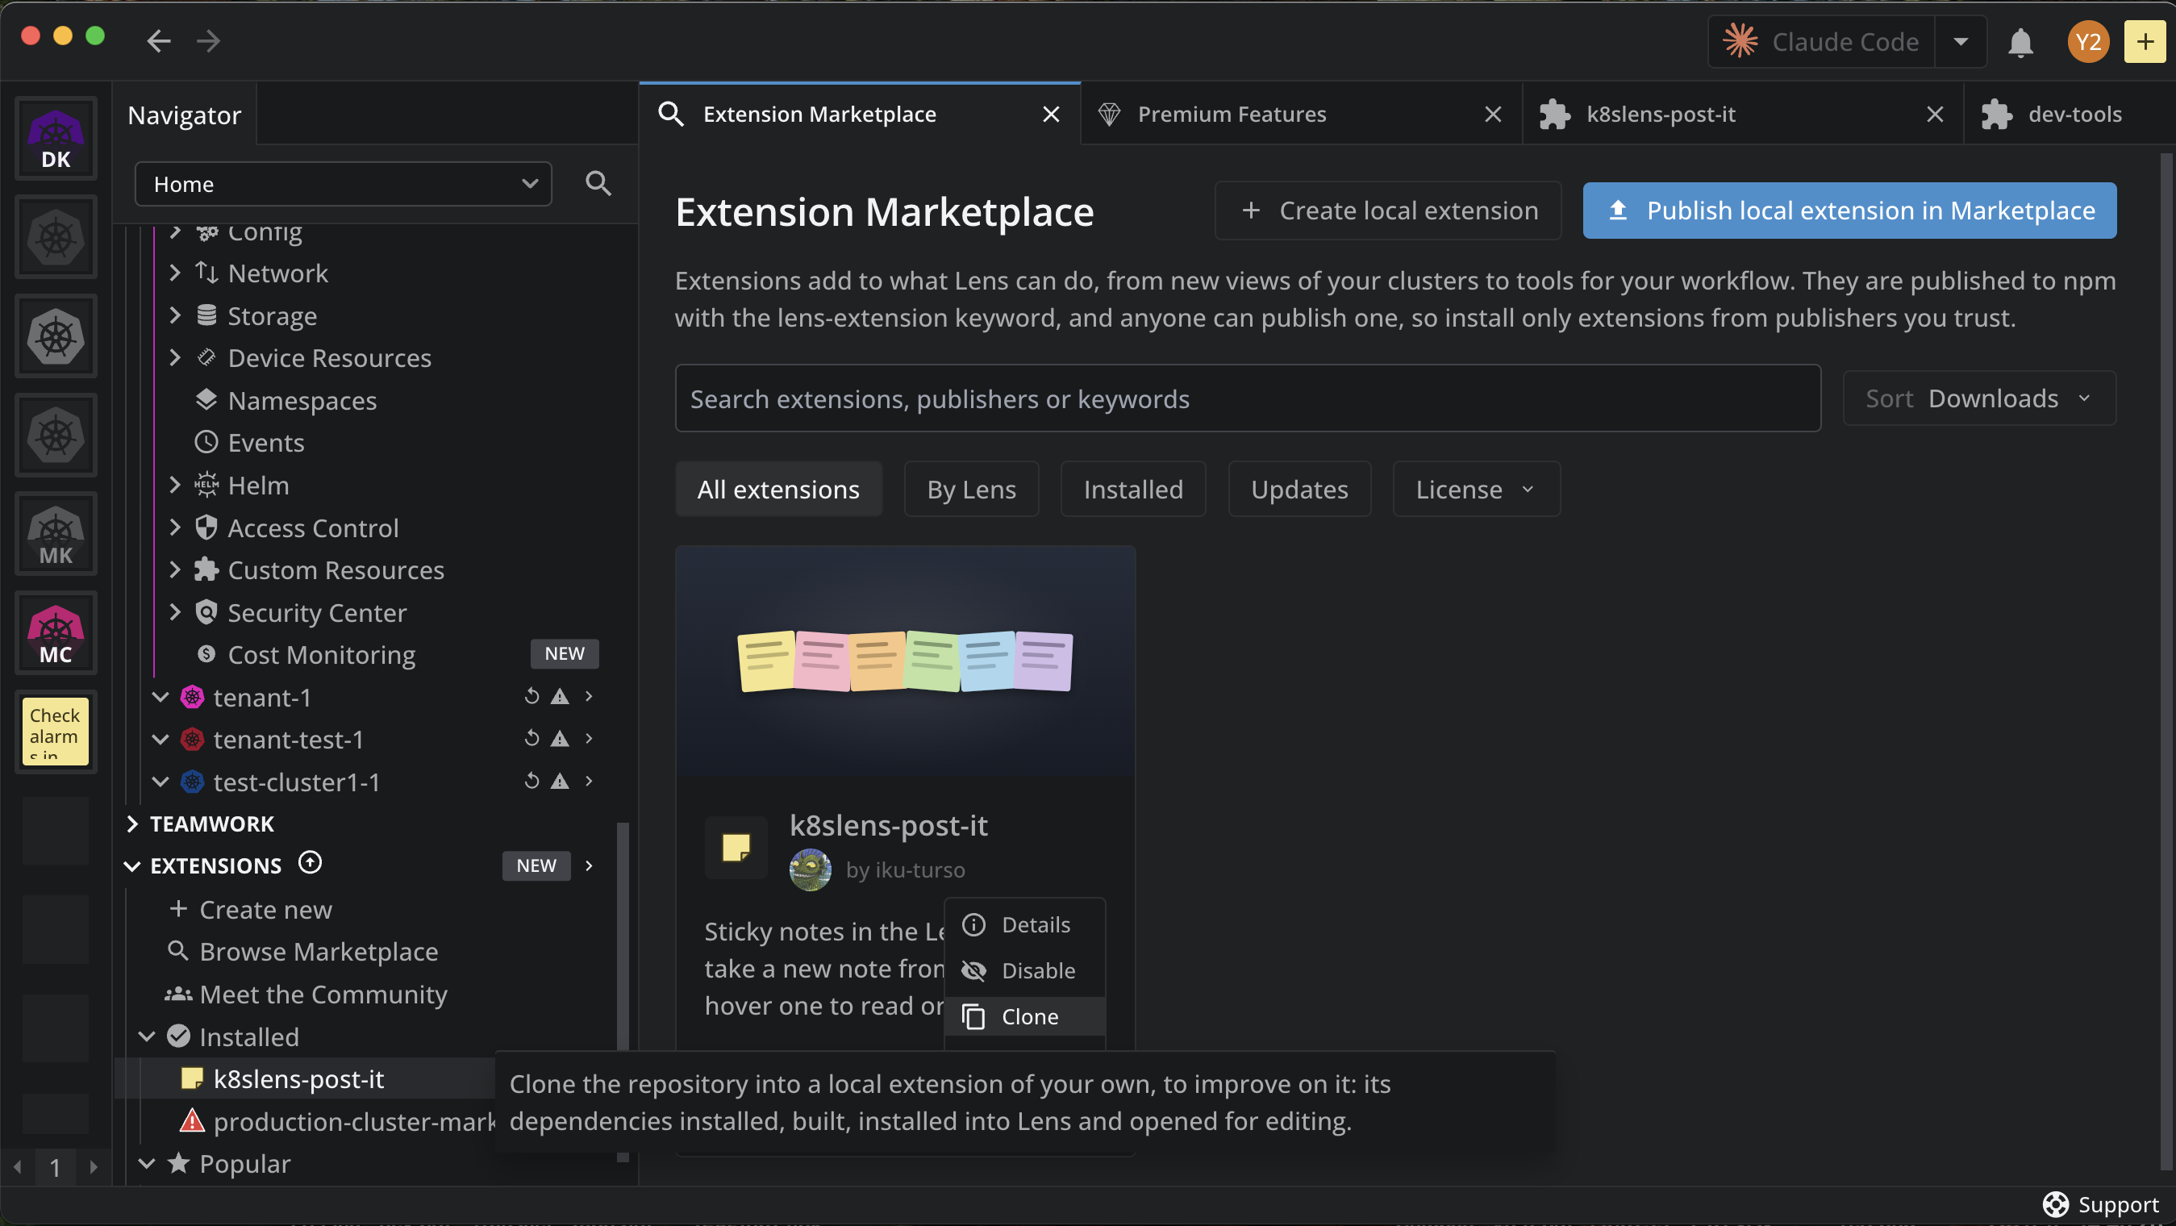This screenshot has width=2176, height=1226.
Task: Click the Navigator search magnifier icon
Action: point(598,183)
